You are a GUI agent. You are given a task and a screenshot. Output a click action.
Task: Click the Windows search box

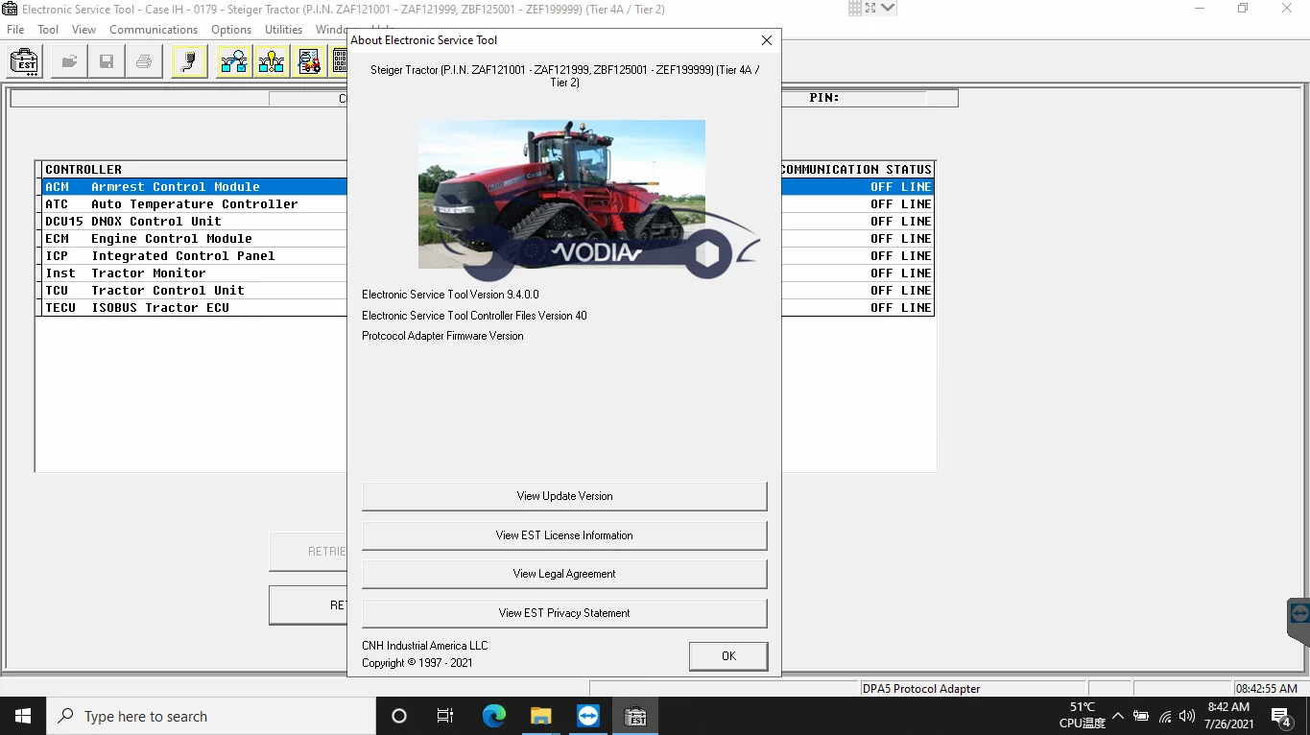(x=211, y=716)
